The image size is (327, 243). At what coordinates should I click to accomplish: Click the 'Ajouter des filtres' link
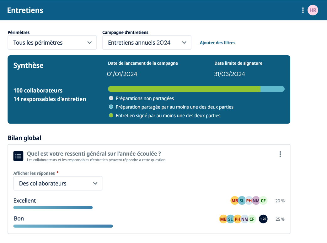[x=217, y=43]
